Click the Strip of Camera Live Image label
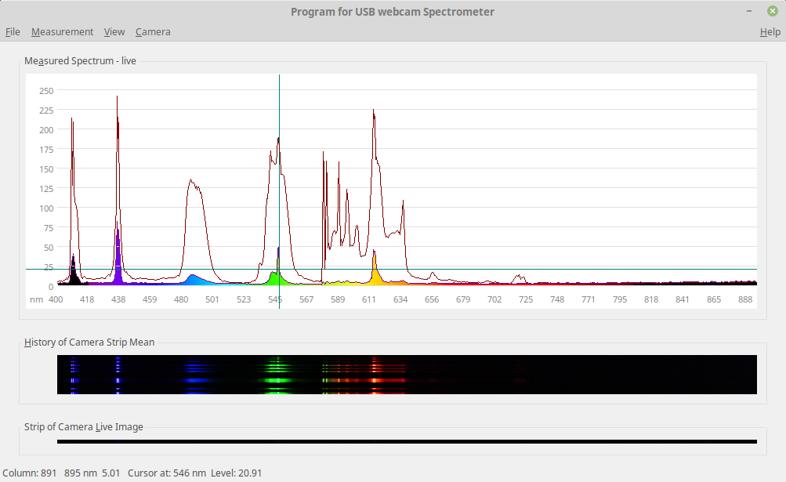Screen dimensions: 786x482 [x=84, y=427]
